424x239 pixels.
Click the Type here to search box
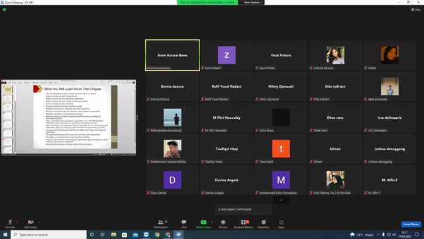click(x=48, y=234)
